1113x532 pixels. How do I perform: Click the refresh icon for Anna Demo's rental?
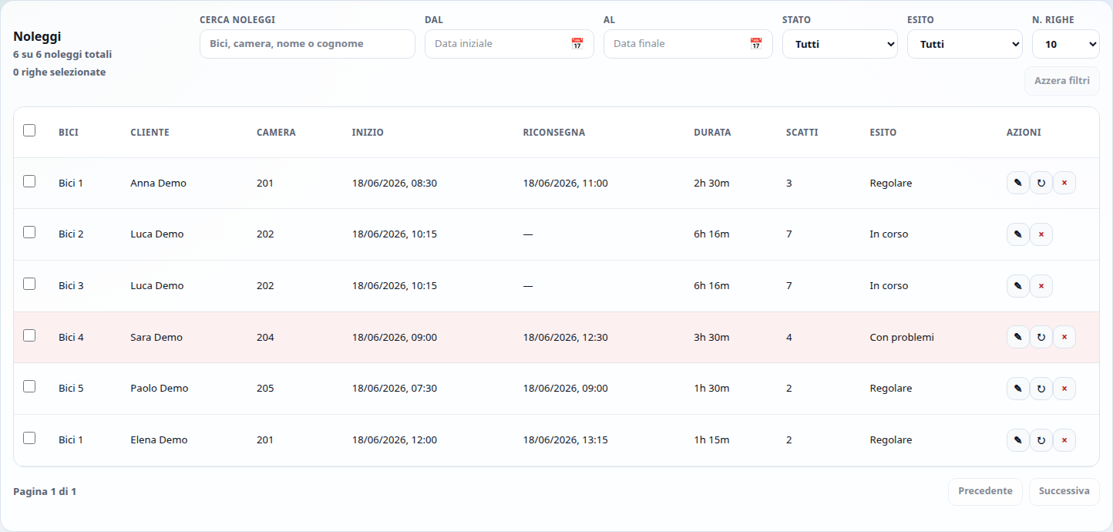[1041, 183]
